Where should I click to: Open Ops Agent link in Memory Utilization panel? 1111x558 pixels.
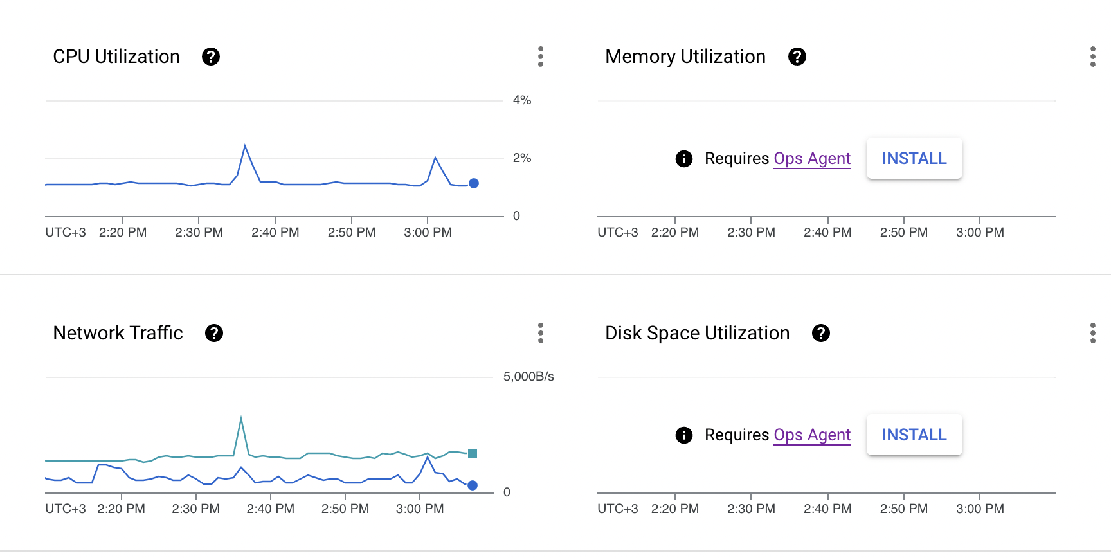(812, 158)
